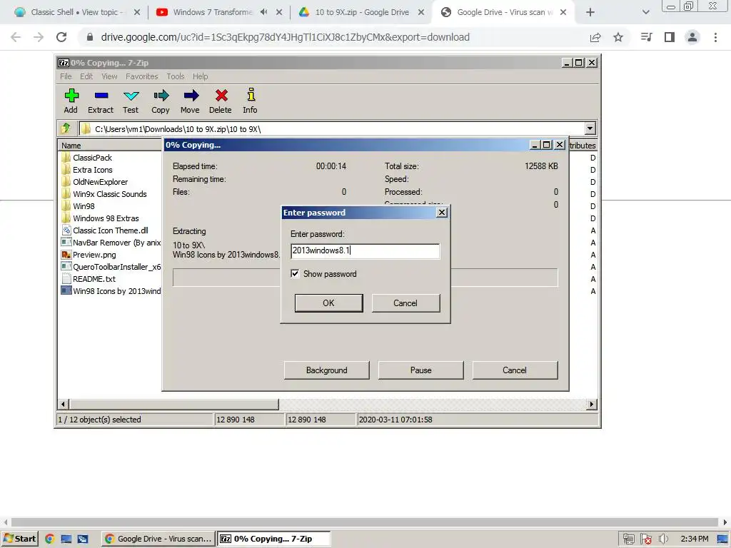The height and width of the screenshot is (548, 731).
Task: Click the password input field
Action: [365, 250]
